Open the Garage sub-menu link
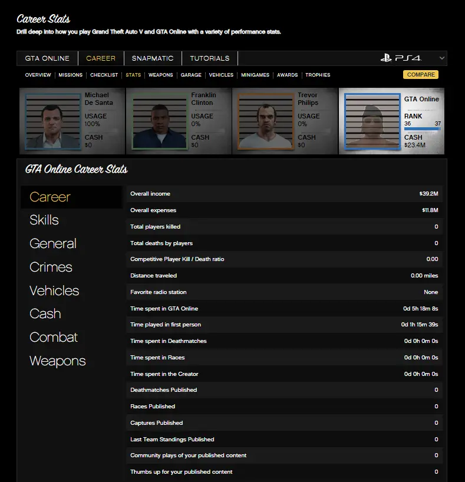The height and width of the screenshot is (482, 465). tap(191, 75)
